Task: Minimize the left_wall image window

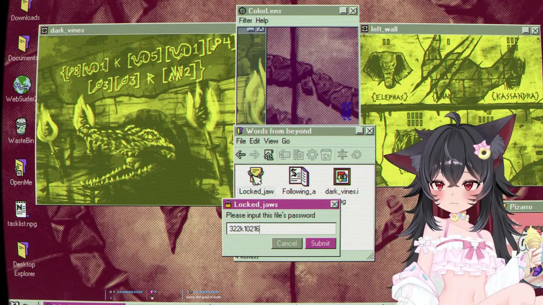Action: point(526,30)
